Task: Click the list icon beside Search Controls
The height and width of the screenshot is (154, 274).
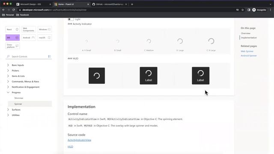Action: (50, 56)
